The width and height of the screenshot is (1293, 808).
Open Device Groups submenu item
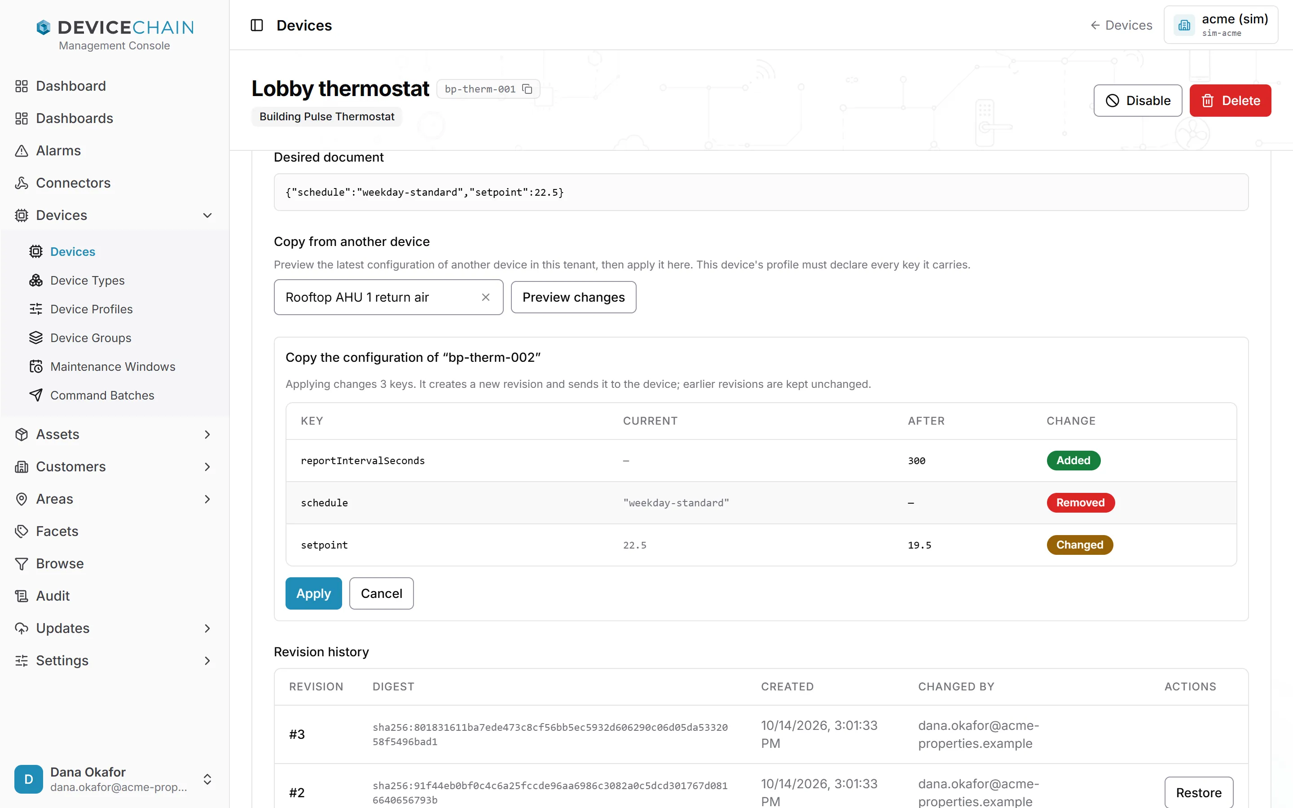(x=91, y=338)
